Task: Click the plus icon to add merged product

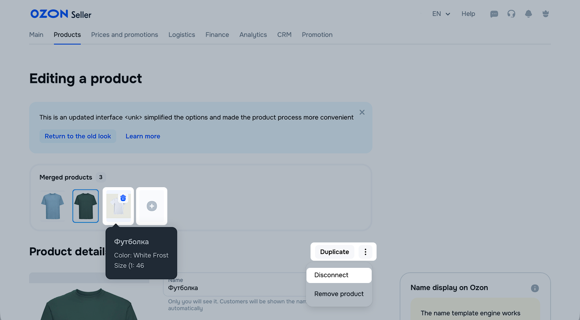Action: pyautogui.click(x=152, y=206)
